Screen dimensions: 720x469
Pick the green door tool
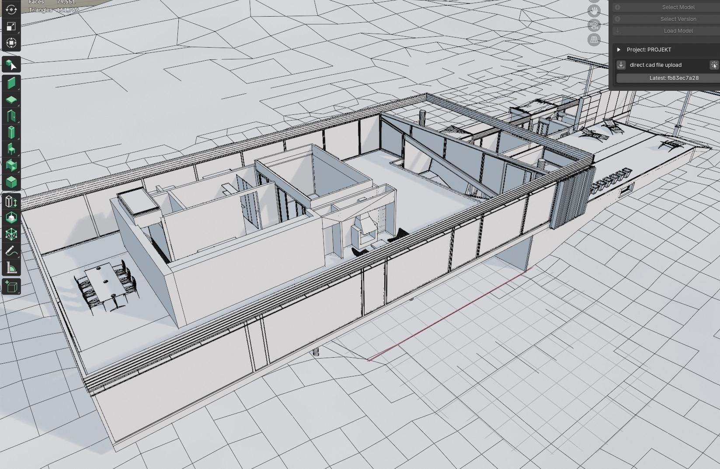point(11,116)
